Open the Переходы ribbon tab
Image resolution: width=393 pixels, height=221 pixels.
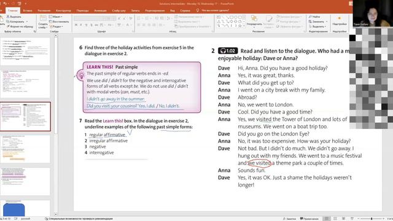coord(82,10)
